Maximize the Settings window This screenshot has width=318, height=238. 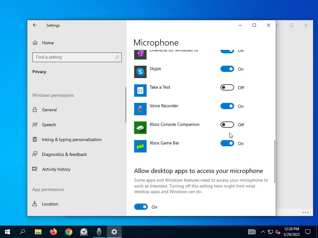coord(254,25)
